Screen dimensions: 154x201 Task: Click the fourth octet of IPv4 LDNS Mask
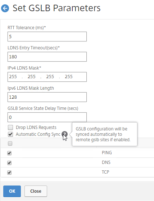pos(69,77)
